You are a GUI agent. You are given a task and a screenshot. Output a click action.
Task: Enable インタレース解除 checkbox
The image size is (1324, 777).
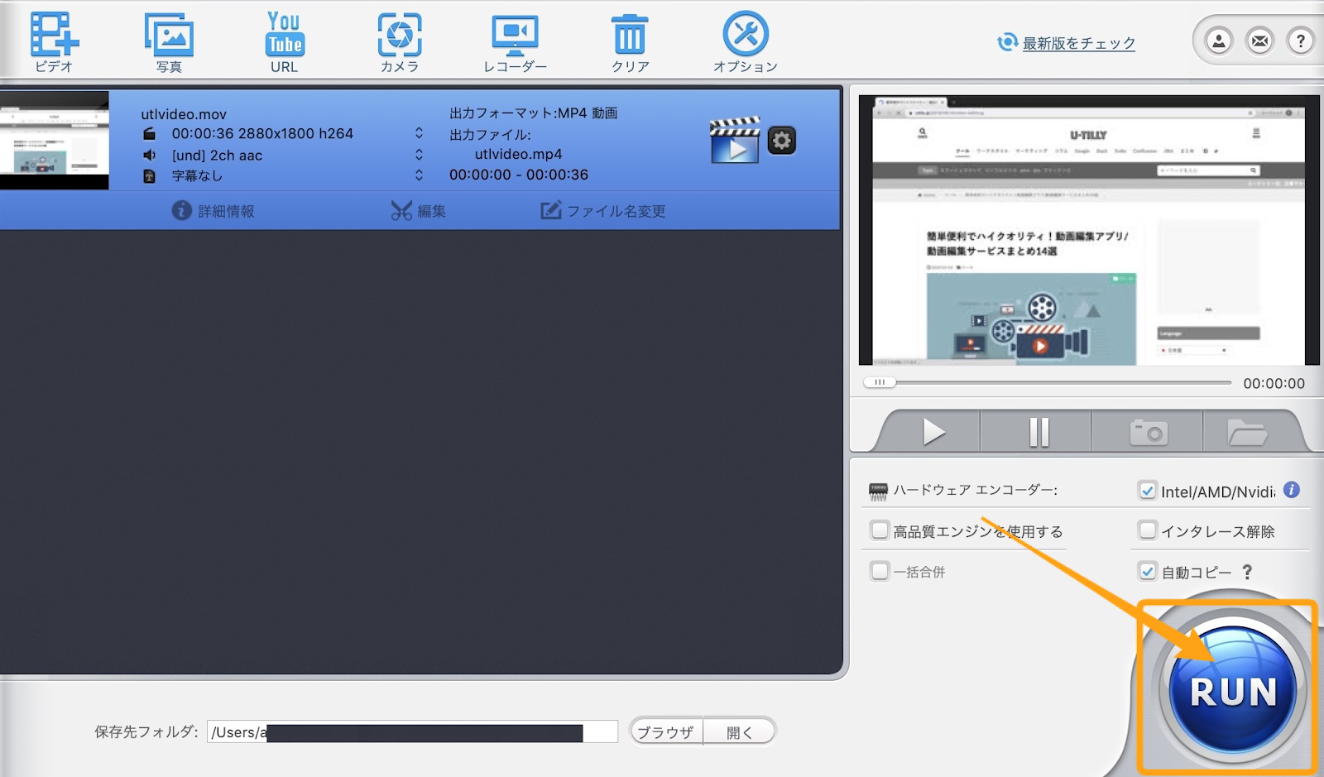(1148, 530)
